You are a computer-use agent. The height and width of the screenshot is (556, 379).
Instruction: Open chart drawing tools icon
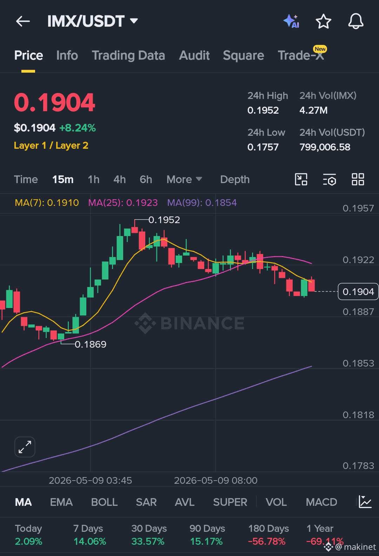coord(301,179)
